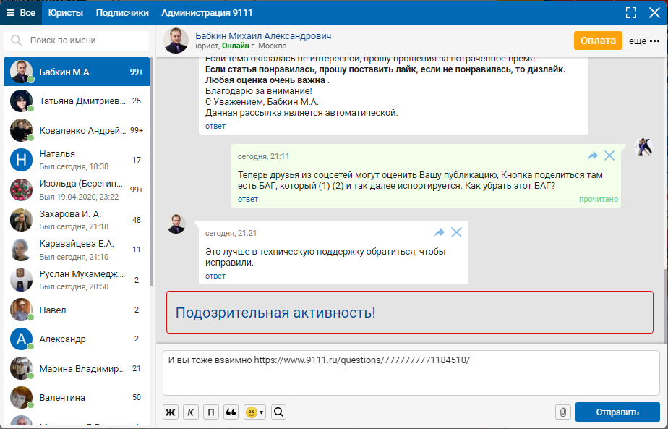Click 'ответ' under the 21:21 message
Image resolution: width=668 pixels, height=429 pixels.
[215, 276]
